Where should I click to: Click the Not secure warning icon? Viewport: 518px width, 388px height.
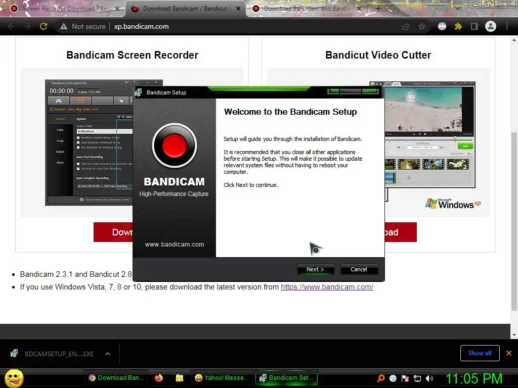(63, 26)
